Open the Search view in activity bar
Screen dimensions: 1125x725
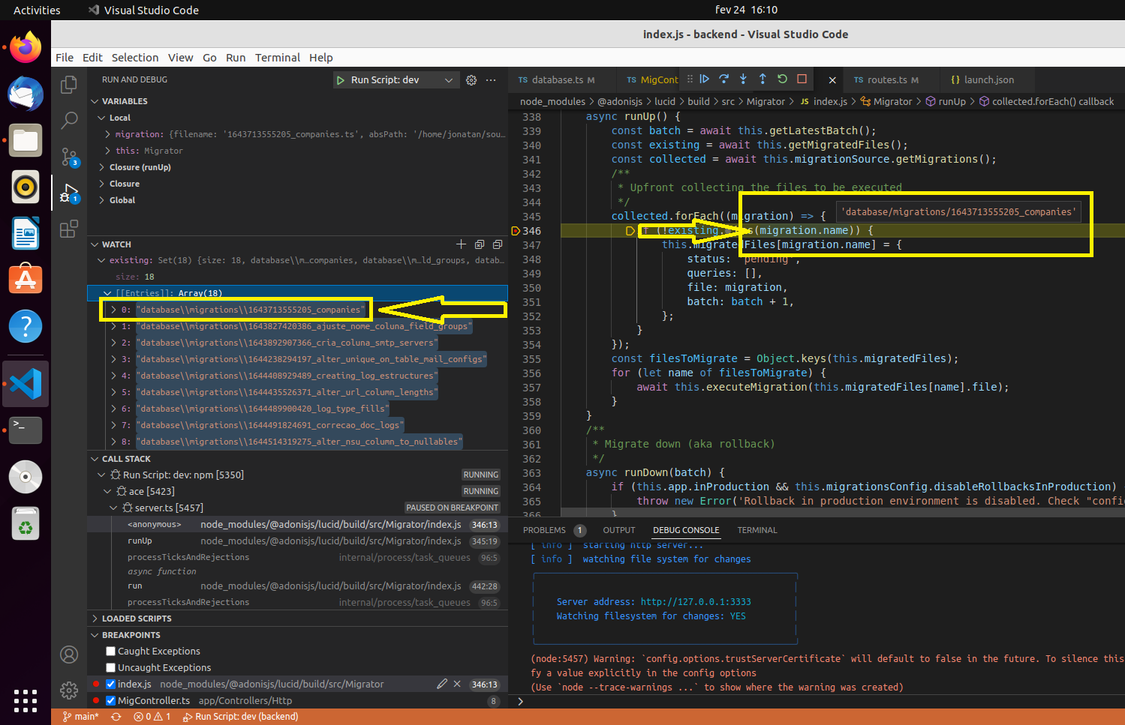tap(69, 120)
